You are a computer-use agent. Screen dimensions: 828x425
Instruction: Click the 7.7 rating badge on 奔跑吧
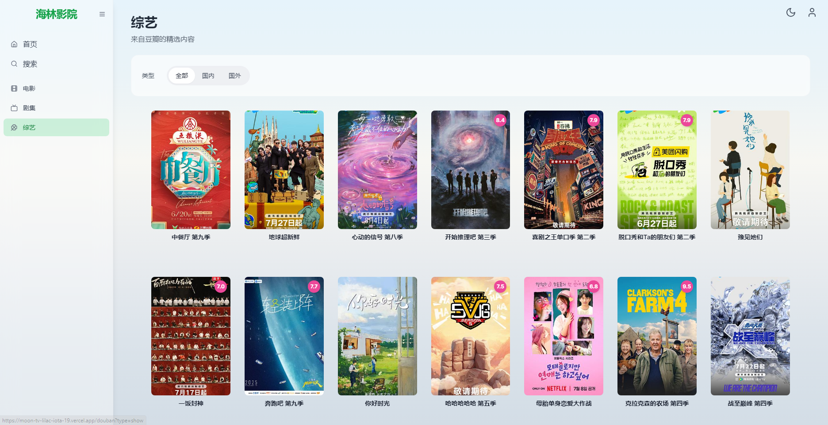pos(314,286)
